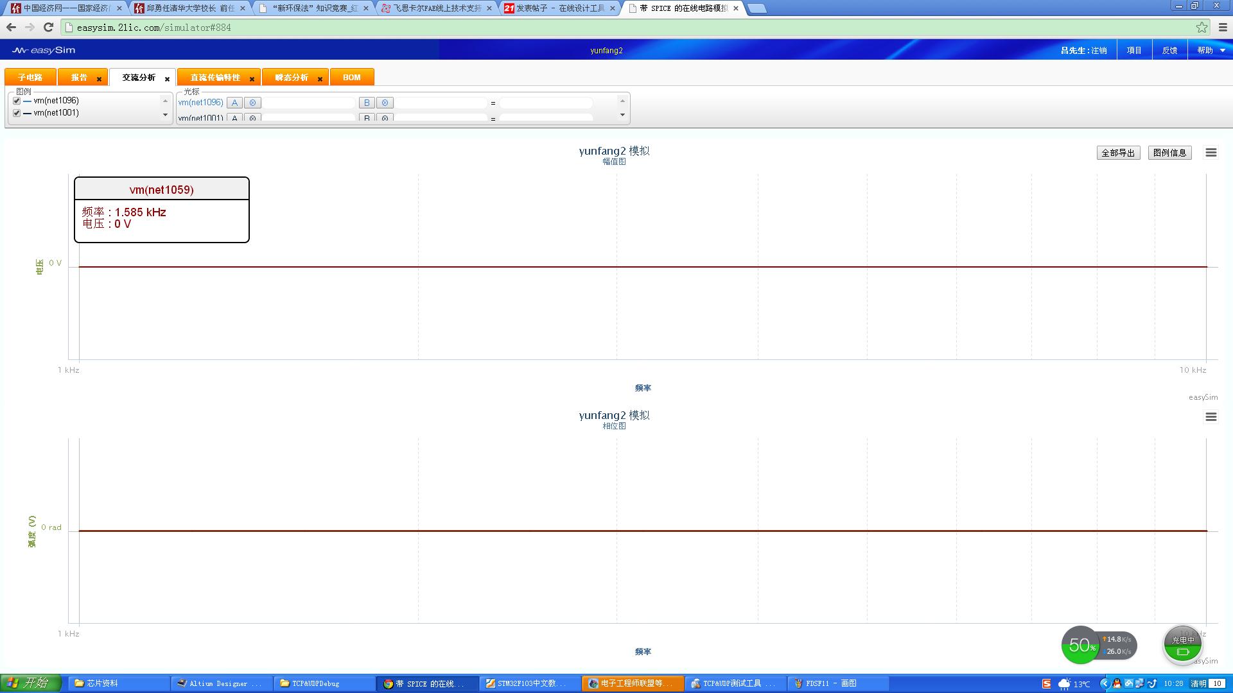Screen dimensions: 1233x693
Task: Set cursor A for vm(net1096)
Action: [234, 103]
